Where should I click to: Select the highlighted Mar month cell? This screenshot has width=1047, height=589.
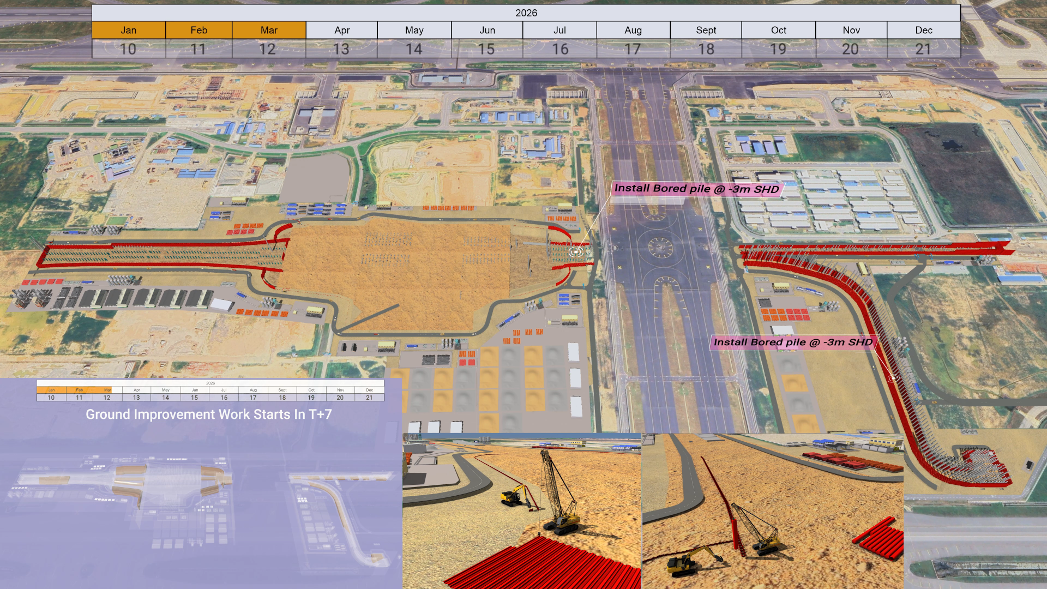point(269,30)
